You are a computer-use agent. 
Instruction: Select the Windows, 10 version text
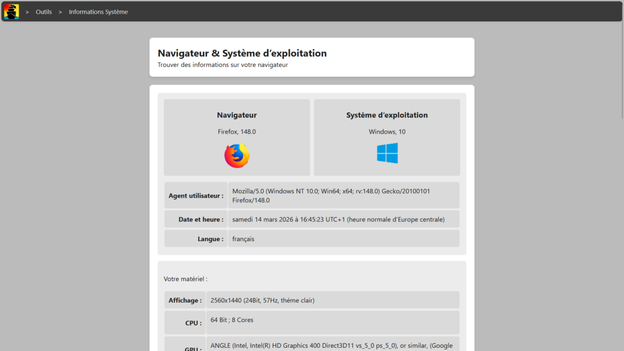tap(387, 132)
